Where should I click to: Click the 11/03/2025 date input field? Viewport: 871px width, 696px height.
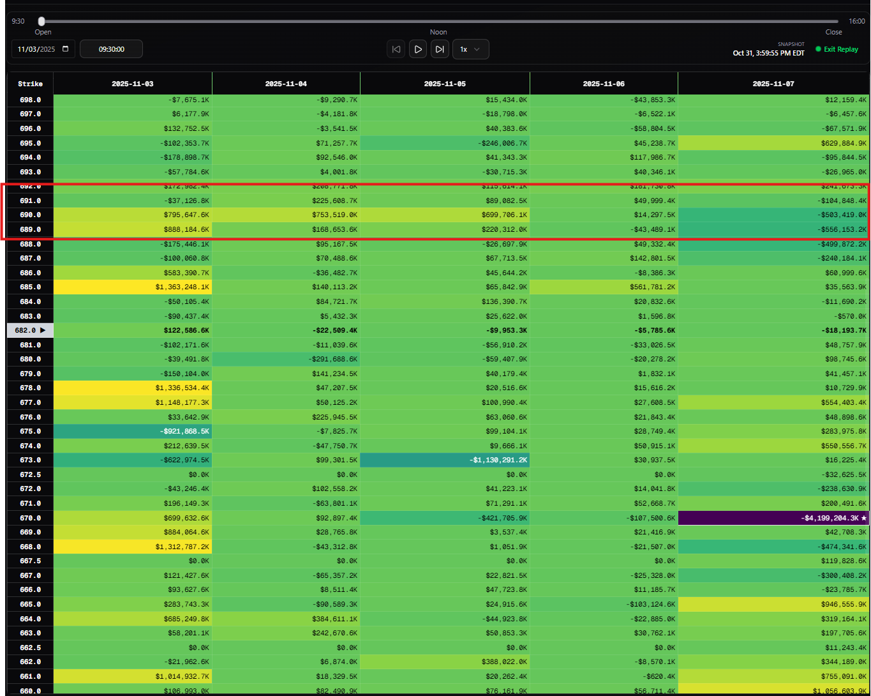click(37, 49)
